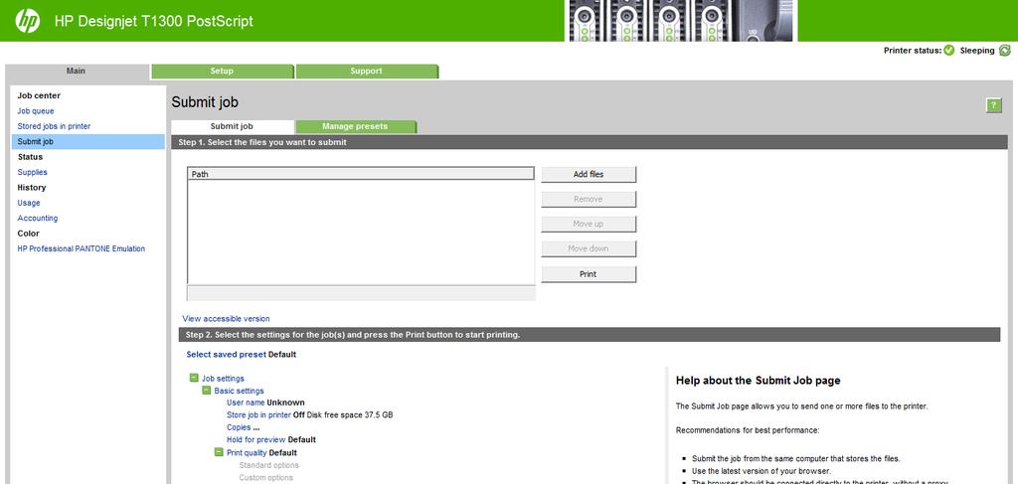This screenshot has width=1018, height=484.
Task: Click the Basic settings label
Action: (239, 391)
